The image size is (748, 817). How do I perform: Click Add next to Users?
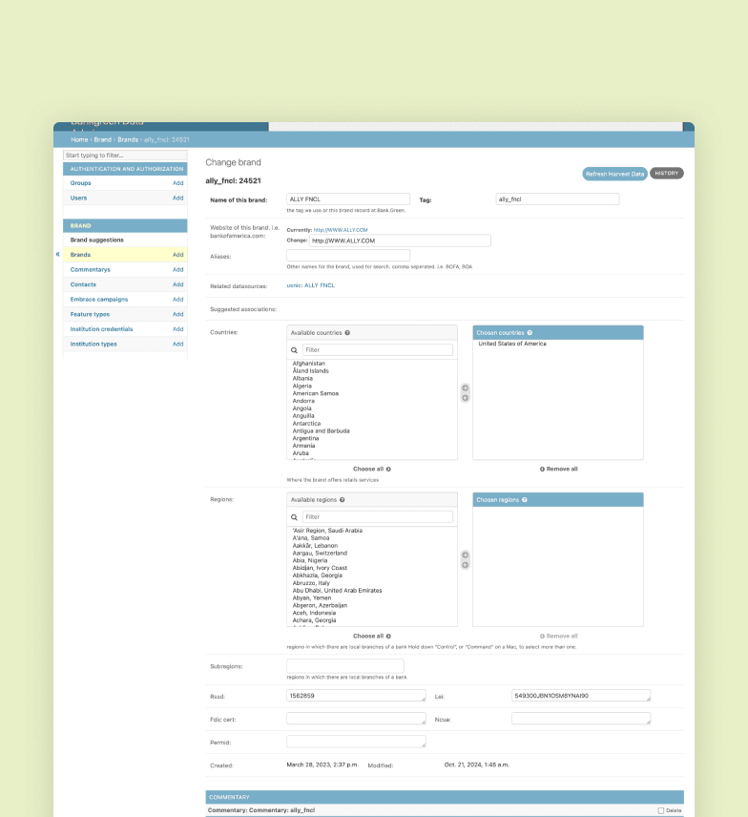178,198
